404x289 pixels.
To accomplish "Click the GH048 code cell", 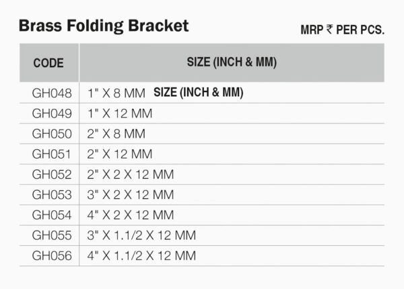I will (x=52, y=93).
